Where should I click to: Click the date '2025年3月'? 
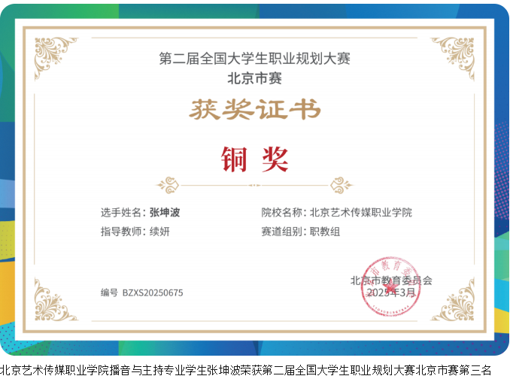tap(391, 293)
